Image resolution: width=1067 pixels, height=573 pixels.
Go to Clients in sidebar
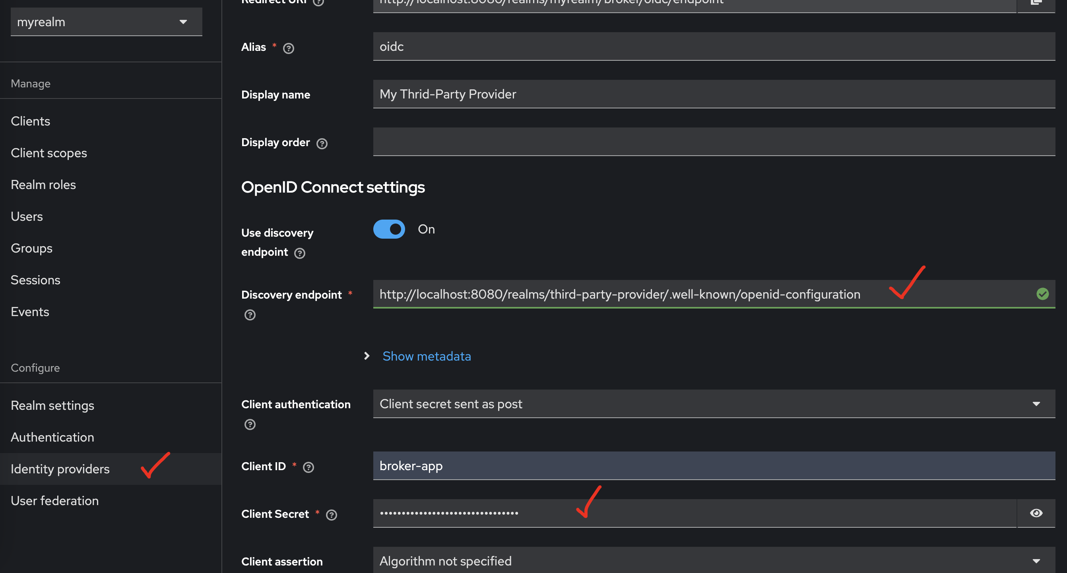pyautogui.click(x=30, y=121)
